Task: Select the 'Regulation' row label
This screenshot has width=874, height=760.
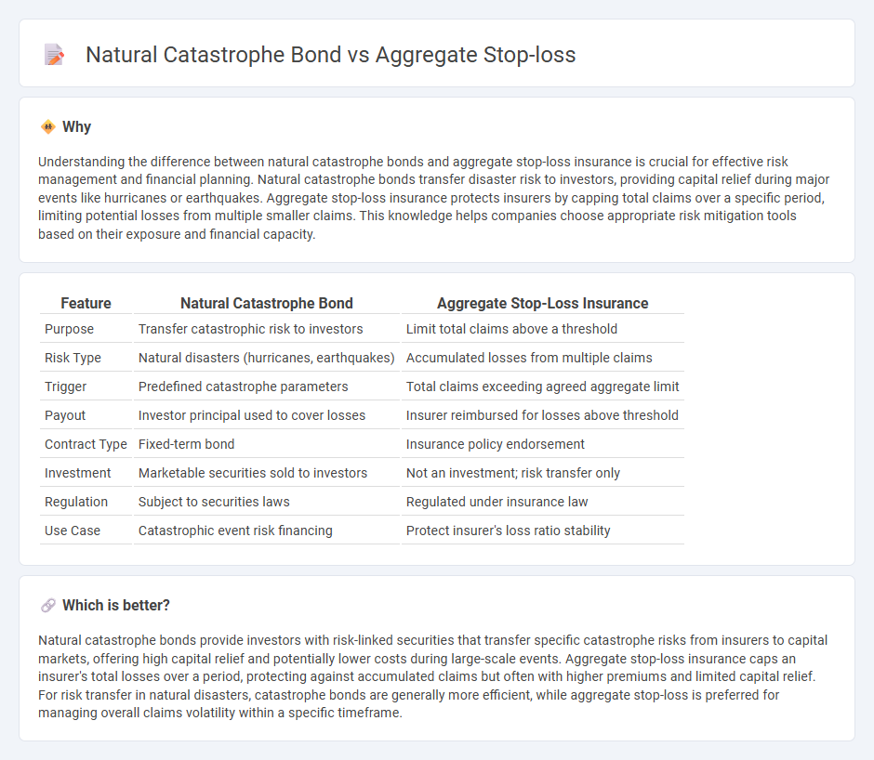Action: (76, 502)
